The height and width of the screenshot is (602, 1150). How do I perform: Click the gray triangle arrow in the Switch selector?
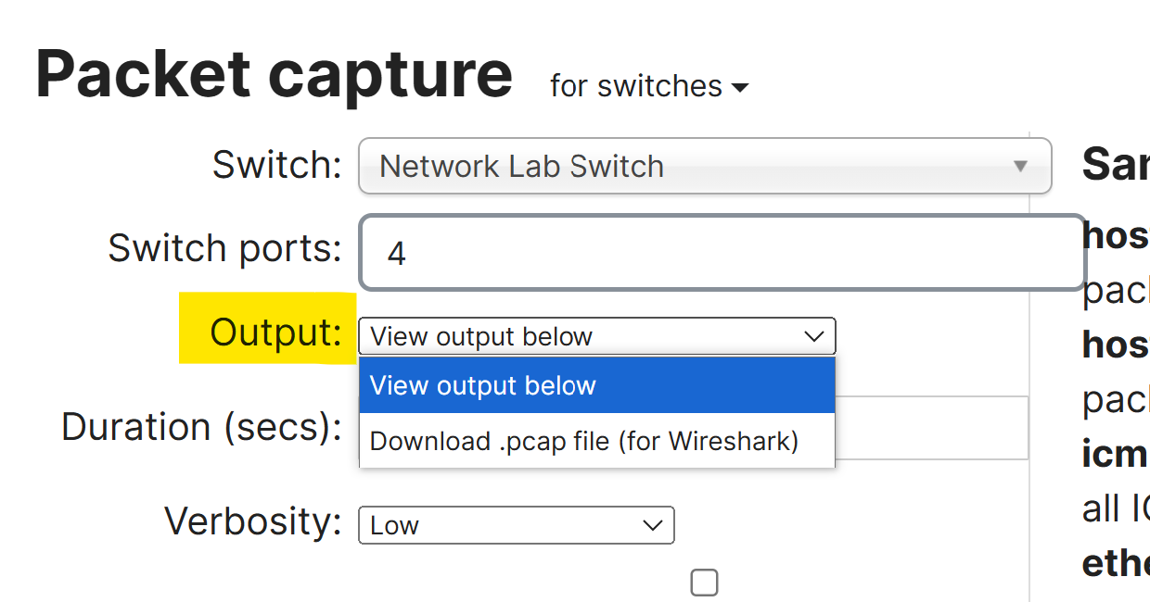coord(1020,167)
